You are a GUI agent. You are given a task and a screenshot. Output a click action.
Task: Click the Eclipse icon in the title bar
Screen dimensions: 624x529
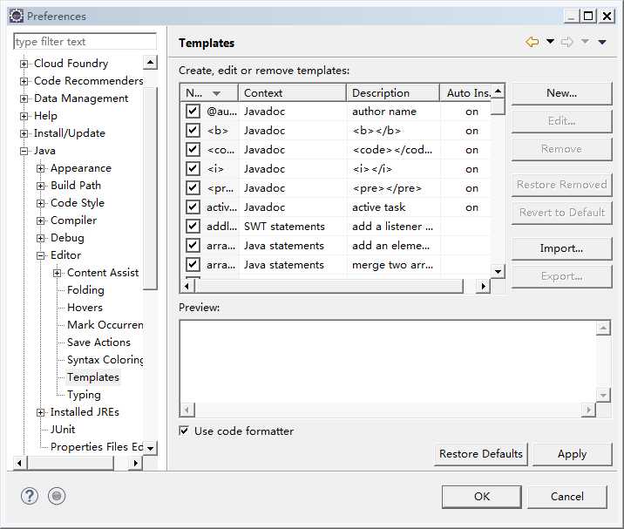(x=17, y=17)
